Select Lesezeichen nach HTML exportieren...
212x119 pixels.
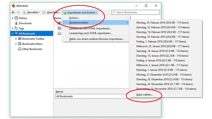coord(91,33)
